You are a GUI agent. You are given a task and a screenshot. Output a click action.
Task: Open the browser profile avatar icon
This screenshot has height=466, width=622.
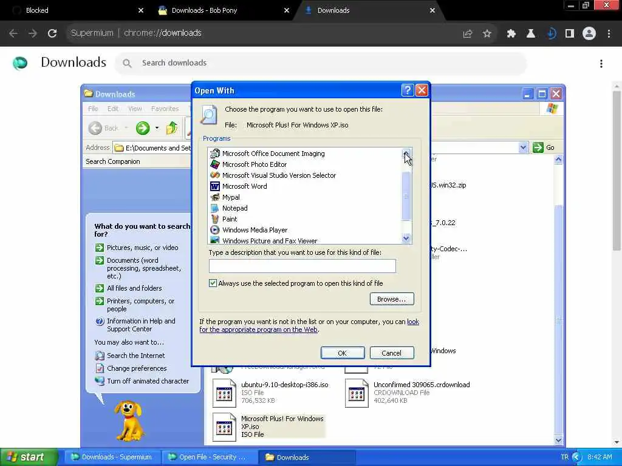pyautogui.click(x=589, y=34)
